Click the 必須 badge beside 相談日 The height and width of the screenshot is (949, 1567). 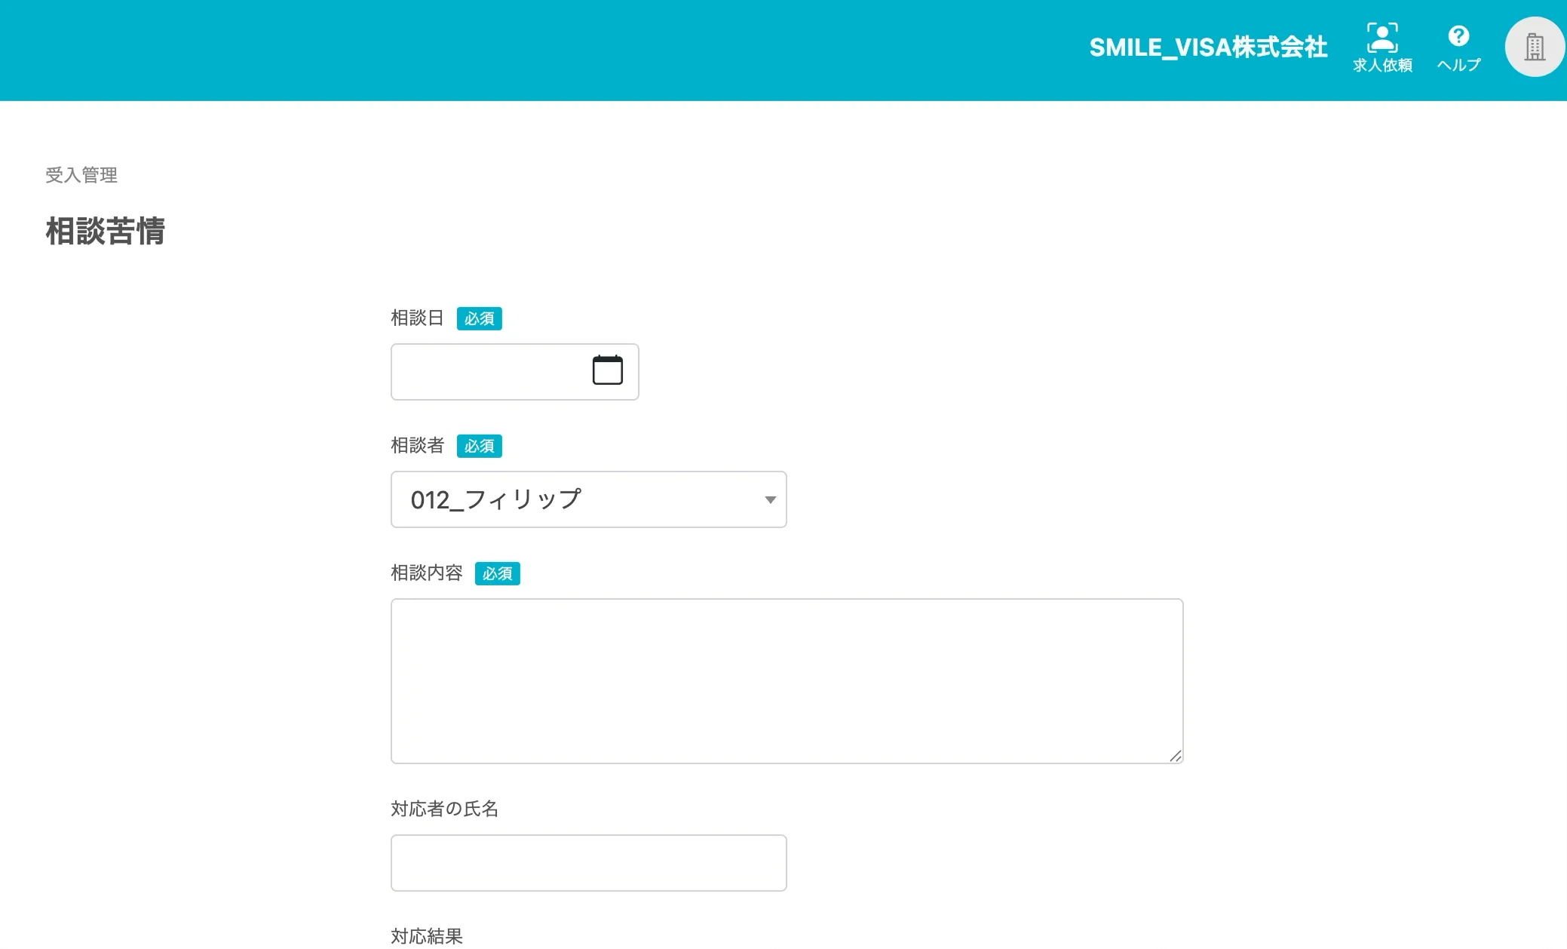(479, 318)
